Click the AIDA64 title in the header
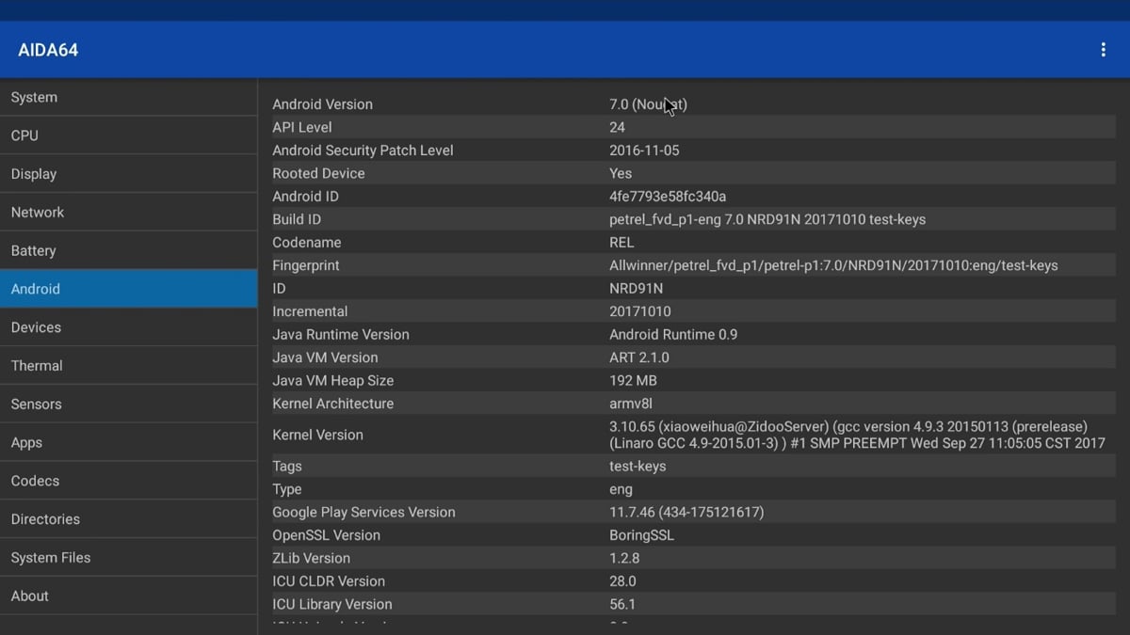This screenshot has width=1130, height=635. coord(47,49)
